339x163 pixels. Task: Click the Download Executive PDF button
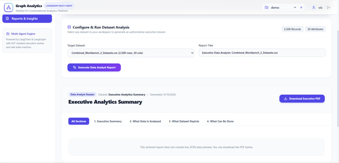pyautogui.click(x=302, y=98)
